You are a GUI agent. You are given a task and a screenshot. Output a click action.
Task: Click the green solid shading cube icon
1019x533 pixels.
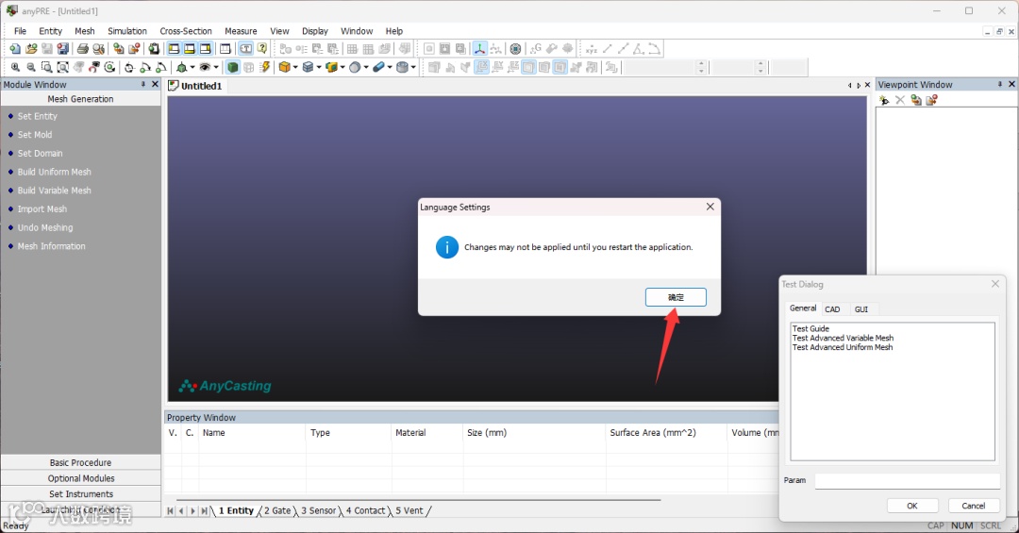[x=233, y=67]
